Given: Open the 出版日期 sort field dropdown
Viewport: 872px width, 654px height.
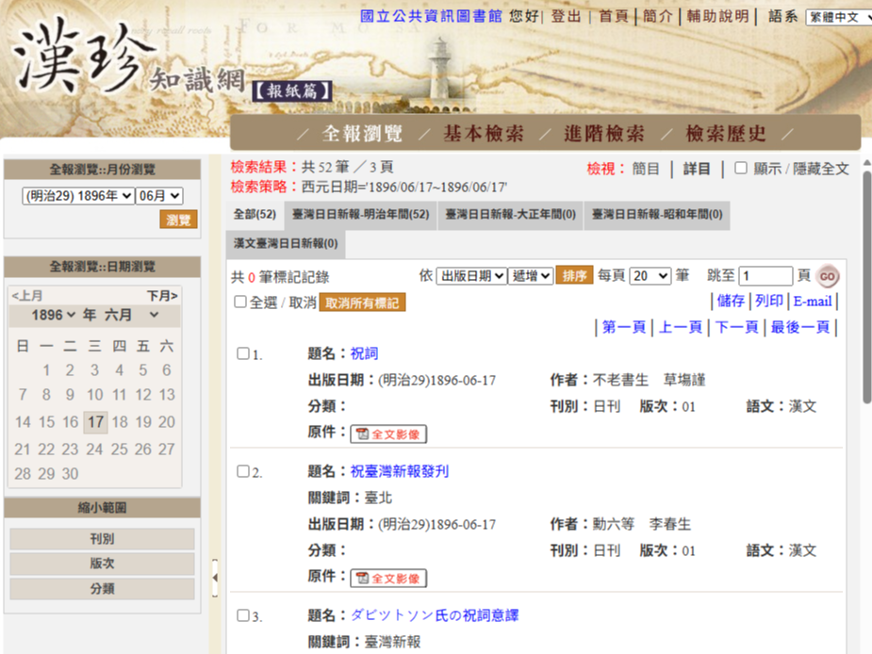Looking at the screenshot, I should click(x=471, y=276).
